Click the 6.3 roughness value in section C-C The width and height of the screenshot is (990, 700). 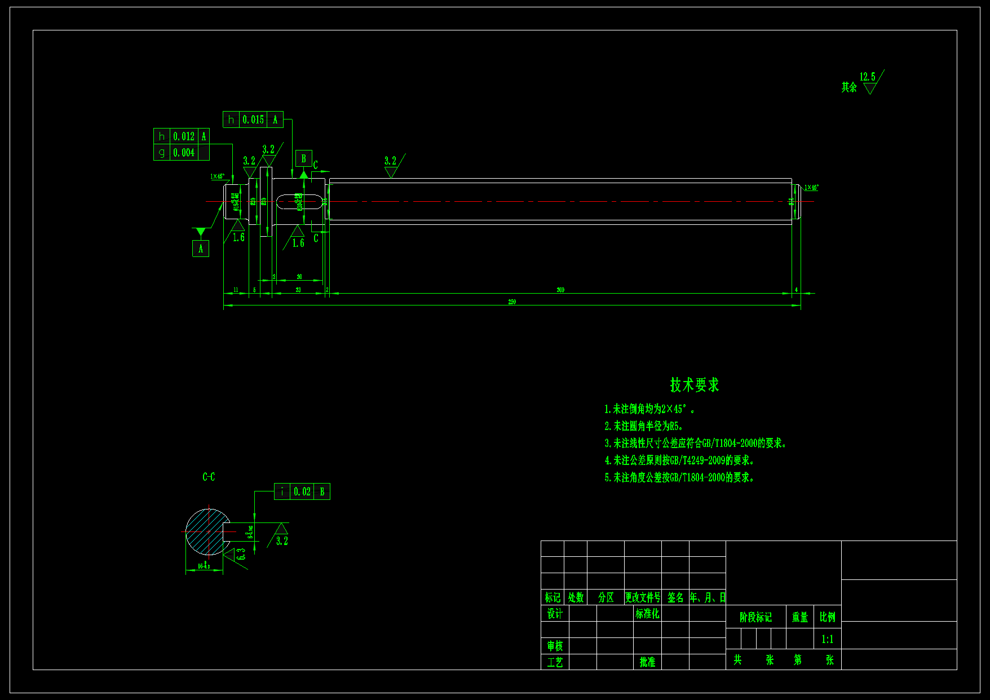click(241, 554)
